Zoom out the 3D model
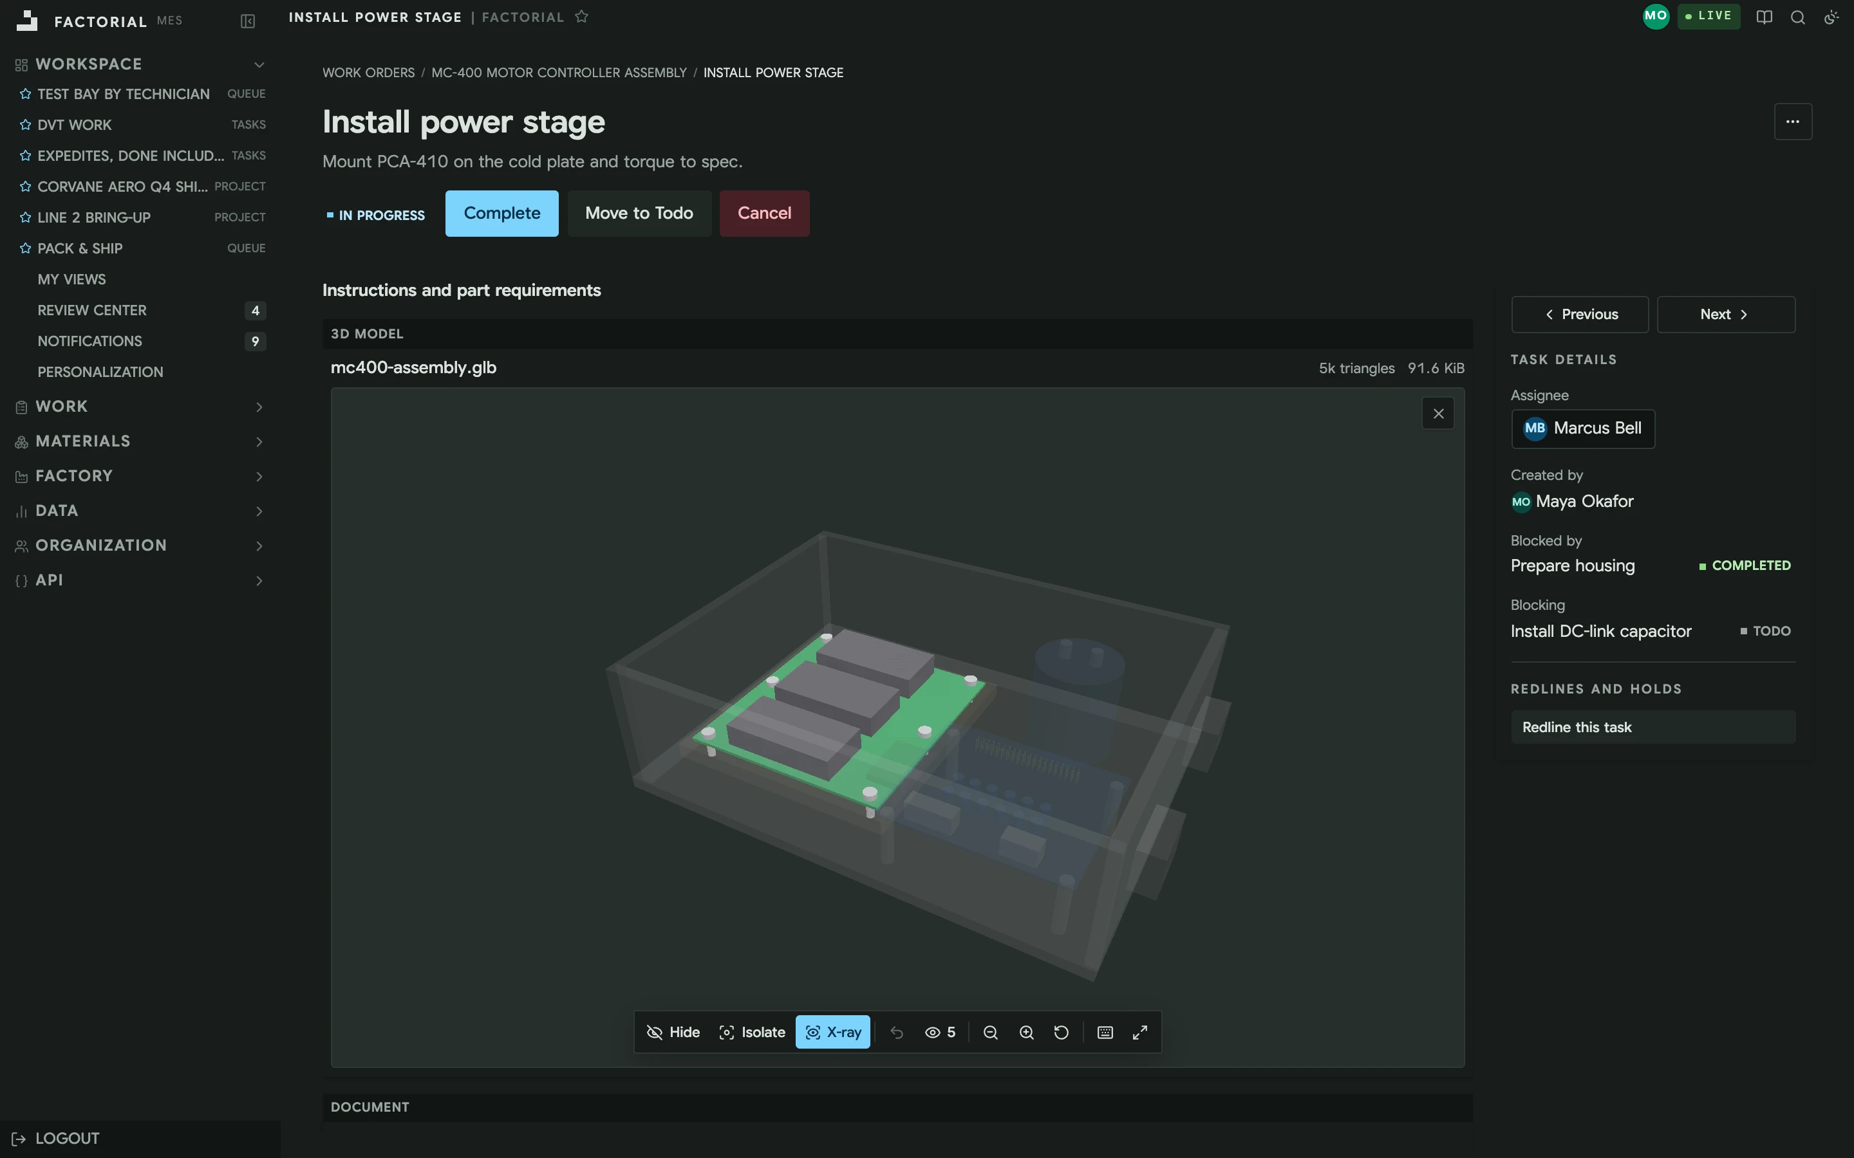This screenshot has width=1854, height=1158. (991, 1033)
